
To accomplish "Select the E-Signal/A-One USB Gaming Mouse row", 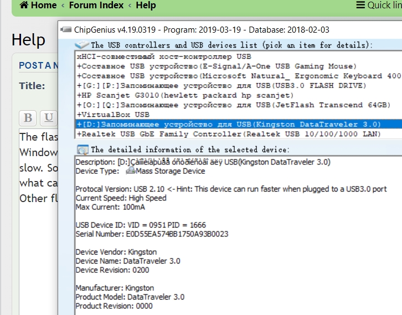I will click(x=239, y=66).
